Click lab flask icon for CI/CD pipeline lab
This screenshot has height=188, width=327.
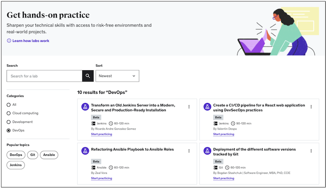(208, 107)
